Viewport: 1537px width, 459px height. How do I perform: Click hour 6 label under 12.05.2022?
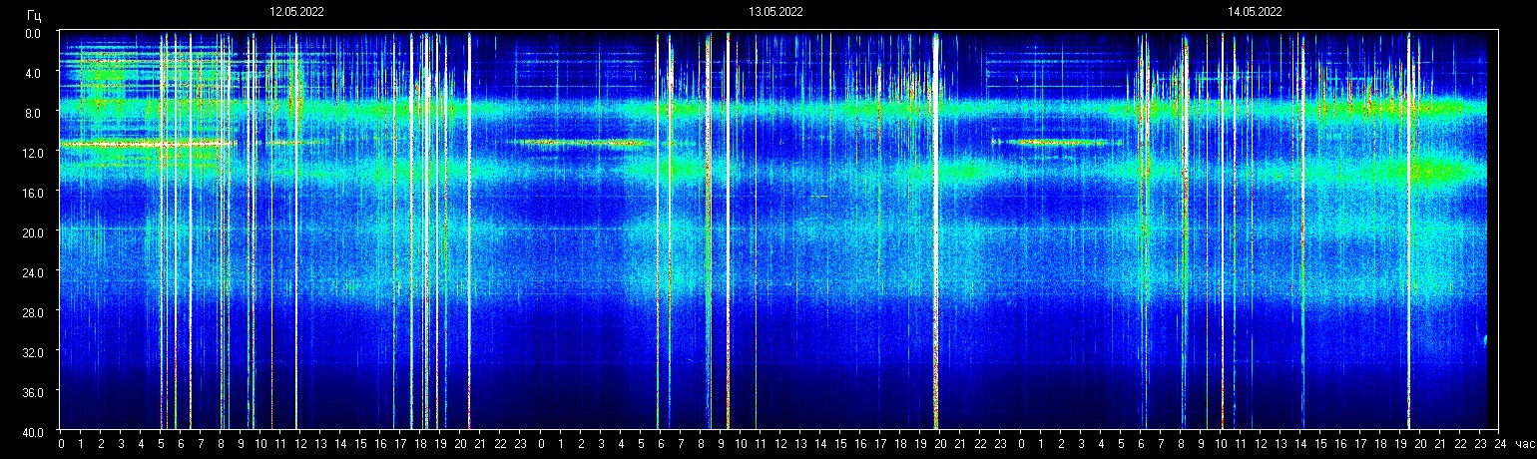coord(181,444)
